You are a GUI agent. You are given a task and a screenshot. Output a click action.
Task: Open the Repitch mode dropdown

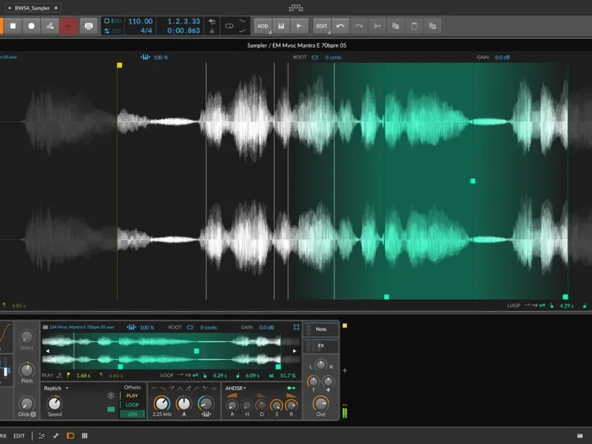(55, 388)
